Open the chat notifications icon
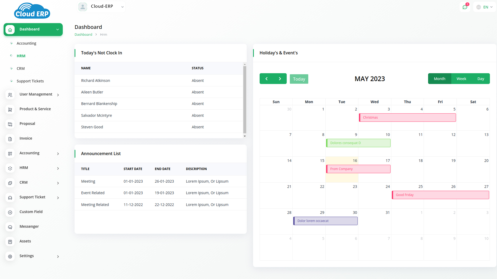The image size is (497, 279). click(x=465, y=7)
